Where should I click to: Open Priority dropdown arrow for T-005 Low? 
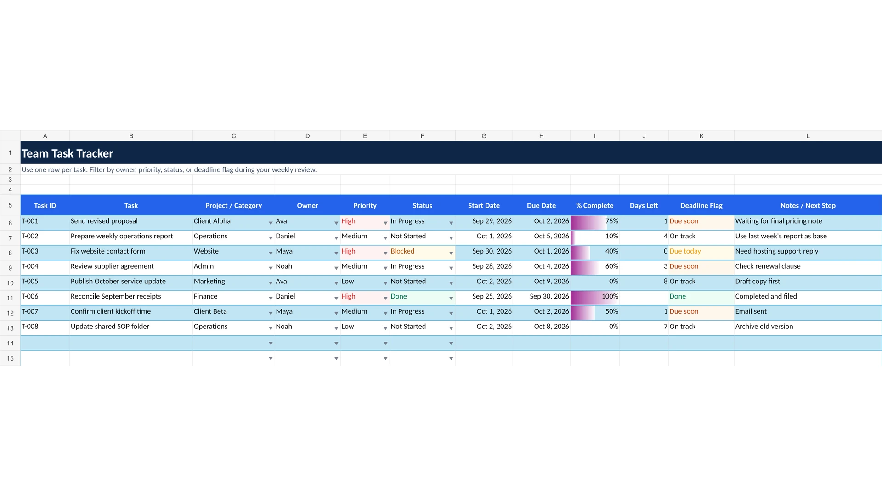pos(385,283)
